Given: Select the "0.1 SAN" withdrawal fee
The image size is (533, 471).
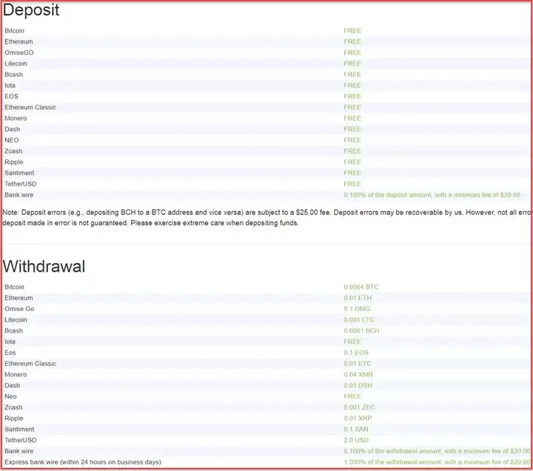Looking at the screenshot, I should pos(356,430).
